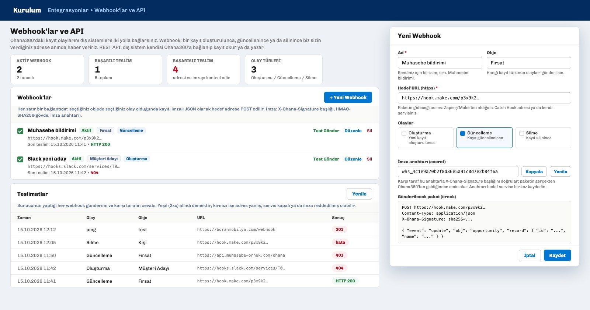Toggle the Güncelleme event checkbox
The height and width of the screenshot is (310, 590).
pyautogui.click(x=462, y=133)
